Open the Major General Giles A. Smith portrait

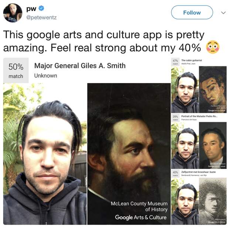(x=129, y=154)
